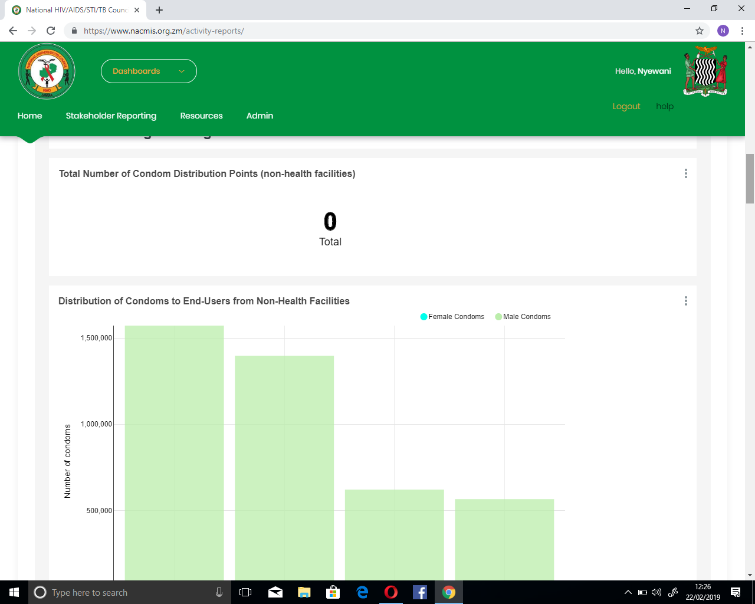Bookmark this page with the star icon

tap(699, 29)
